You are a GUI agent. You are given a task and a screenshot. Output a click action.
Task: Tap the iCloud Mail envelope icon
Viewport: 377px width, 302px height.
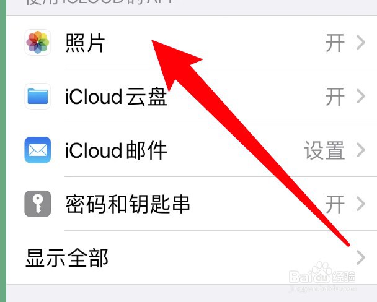(37, 150)
